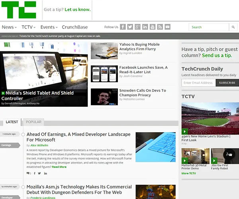Click play icon beside Nvidia's Shield headline

[3, 93]
